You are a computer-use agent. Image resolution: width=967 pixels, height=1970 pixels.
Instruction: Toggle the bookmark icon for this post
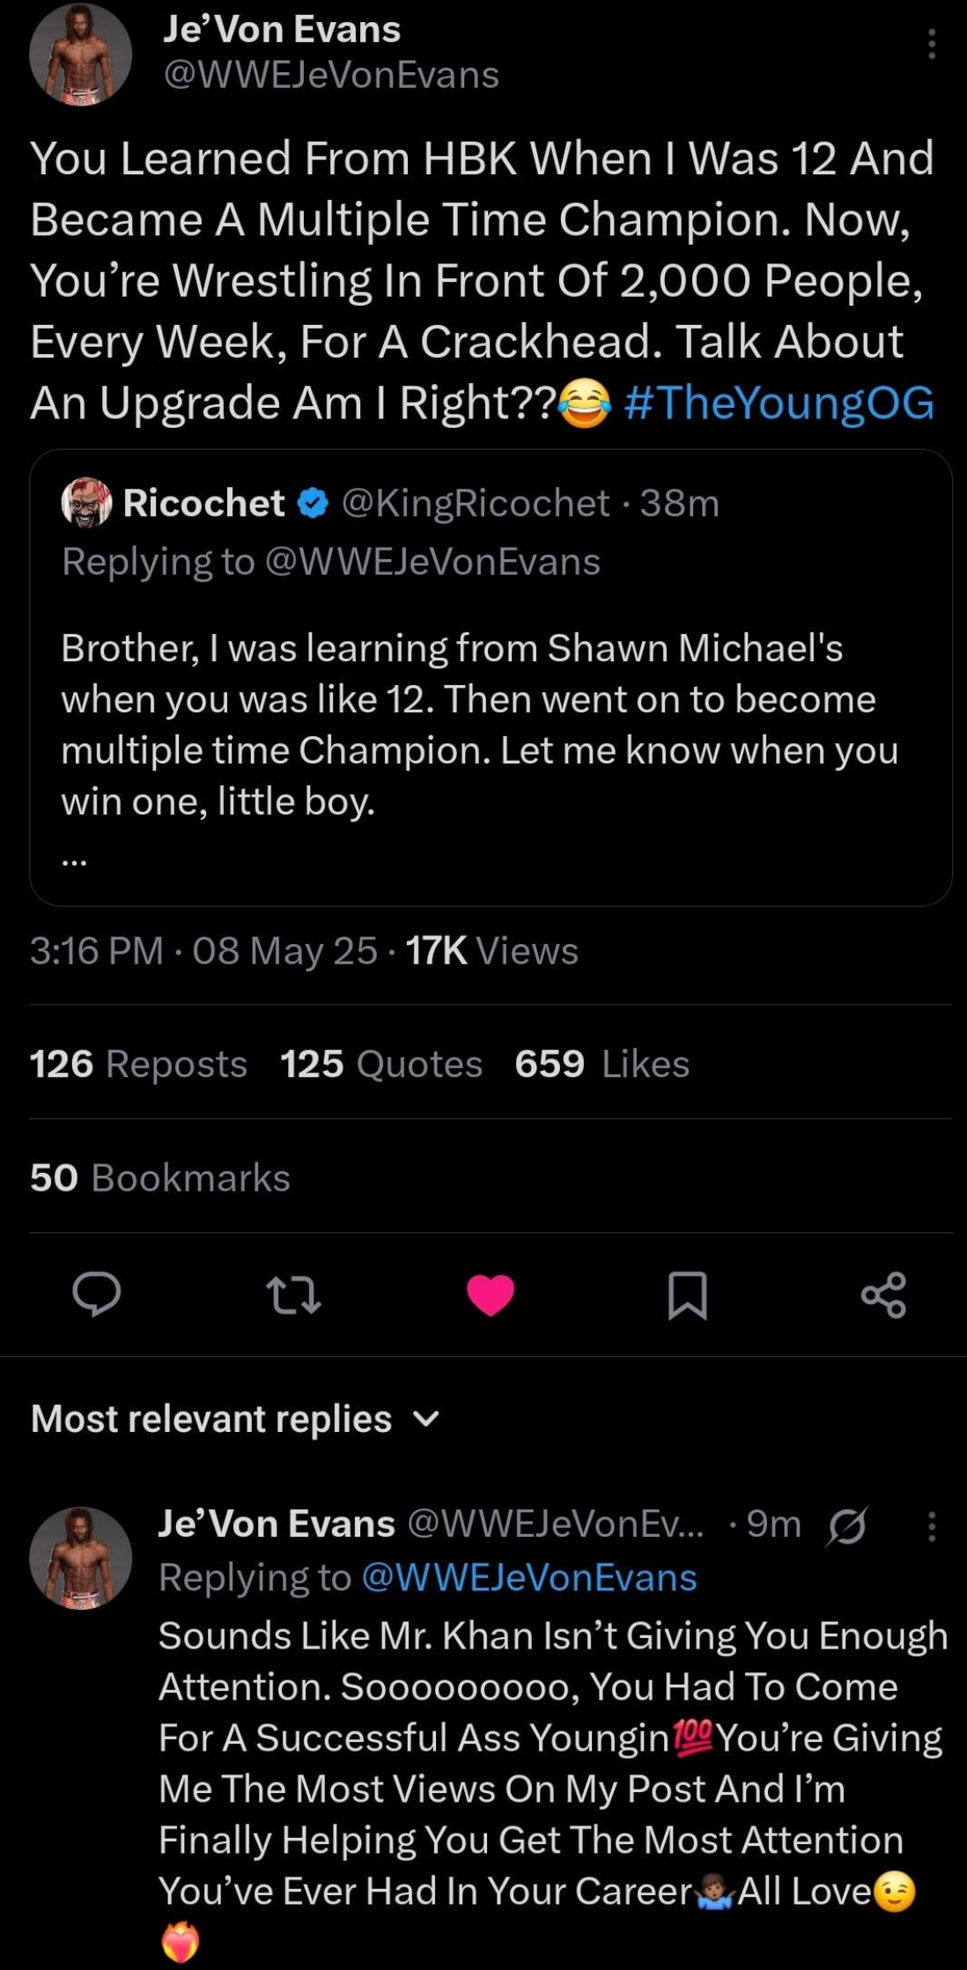687,1295
